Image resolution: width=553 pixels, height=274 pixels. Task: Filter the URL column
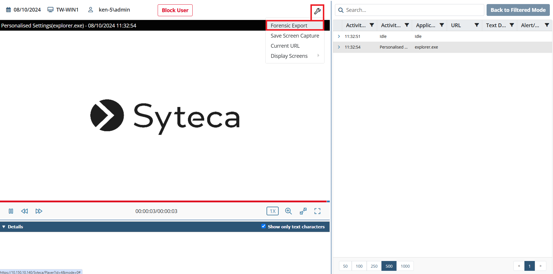pos(476,25)
